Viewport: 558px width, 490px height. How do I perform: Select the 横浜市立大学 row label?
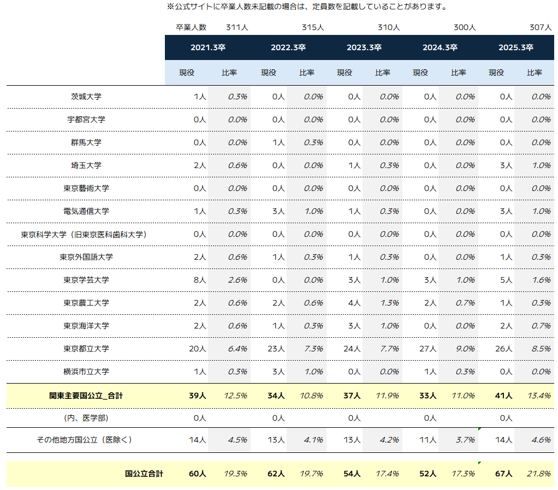(x=86, y=372)
